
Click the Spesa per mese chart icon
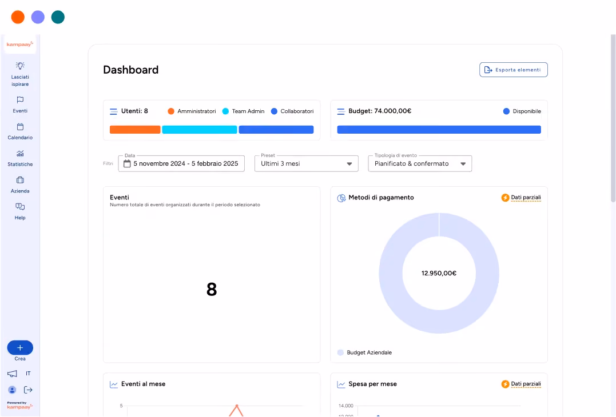point(341,384)
